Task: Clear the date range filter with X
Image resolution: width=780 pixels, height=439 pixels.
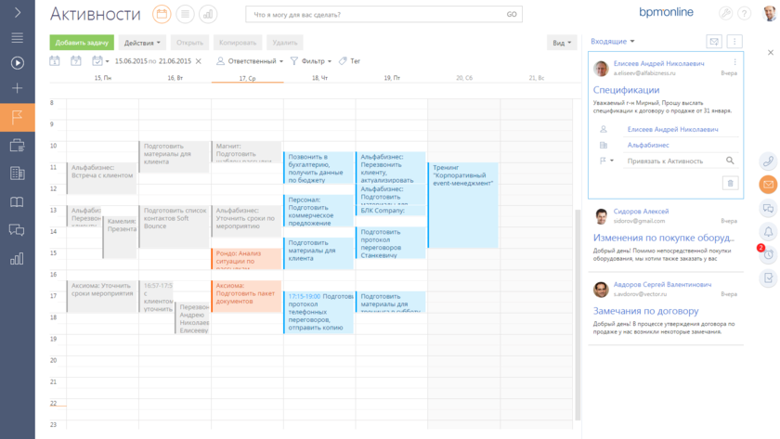Action: 199,61
